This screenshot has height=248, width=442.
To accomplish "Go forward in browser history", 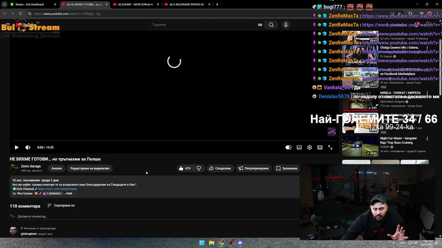I will (12, 14).
